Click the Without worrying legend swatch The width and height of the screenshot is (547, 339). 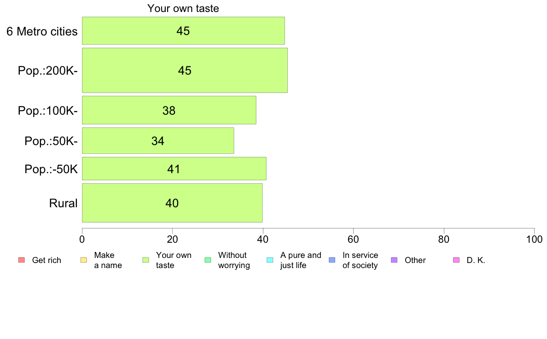pos(208,260)
